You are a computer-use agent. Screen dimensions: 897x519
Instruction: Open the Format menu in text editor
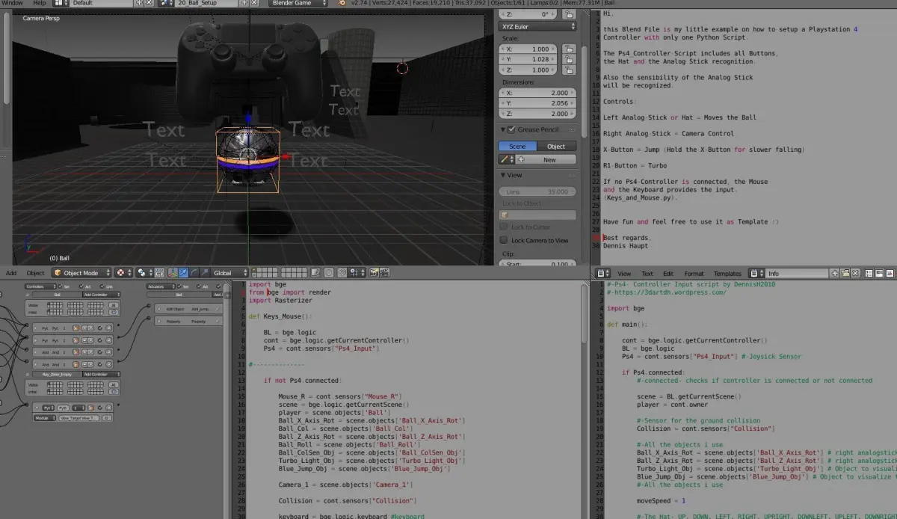pyautogui.click(x=694, y=274)
